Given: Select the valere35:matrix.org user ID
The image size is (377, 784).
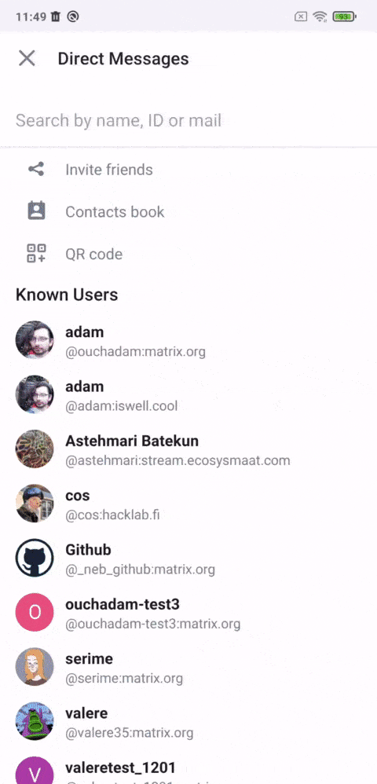Looking at the screenshot, I should [129, 733].
